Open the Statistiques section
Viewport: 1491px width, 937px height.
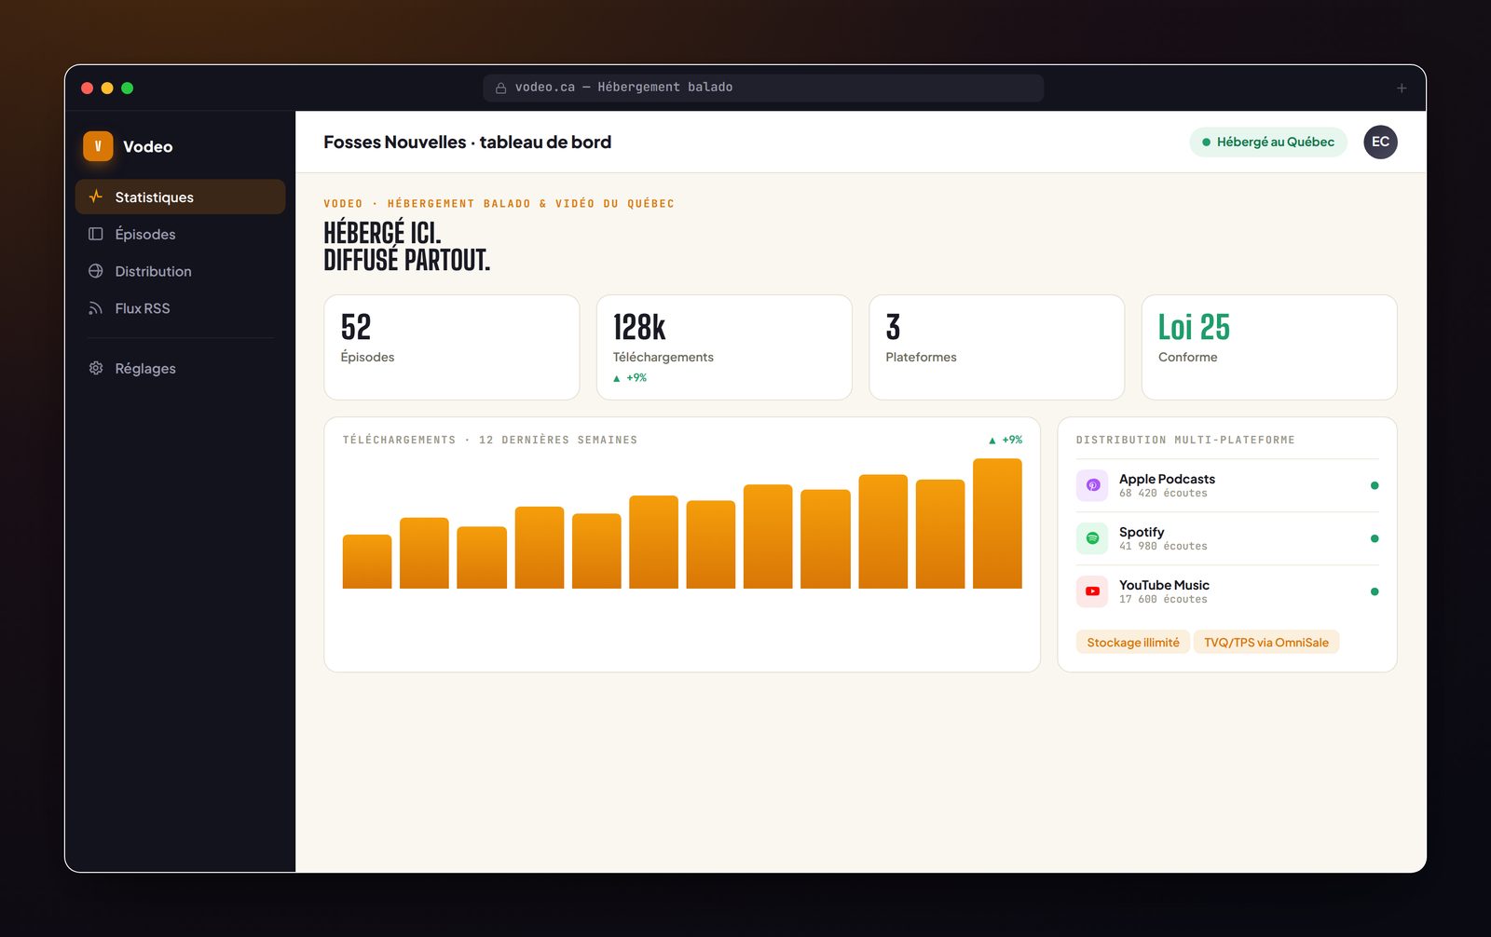pos(180,197)
